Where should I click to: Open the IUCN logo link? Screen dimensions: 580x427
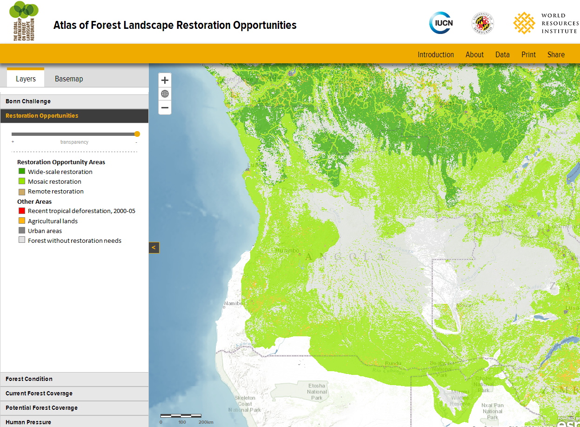[440, 22]
